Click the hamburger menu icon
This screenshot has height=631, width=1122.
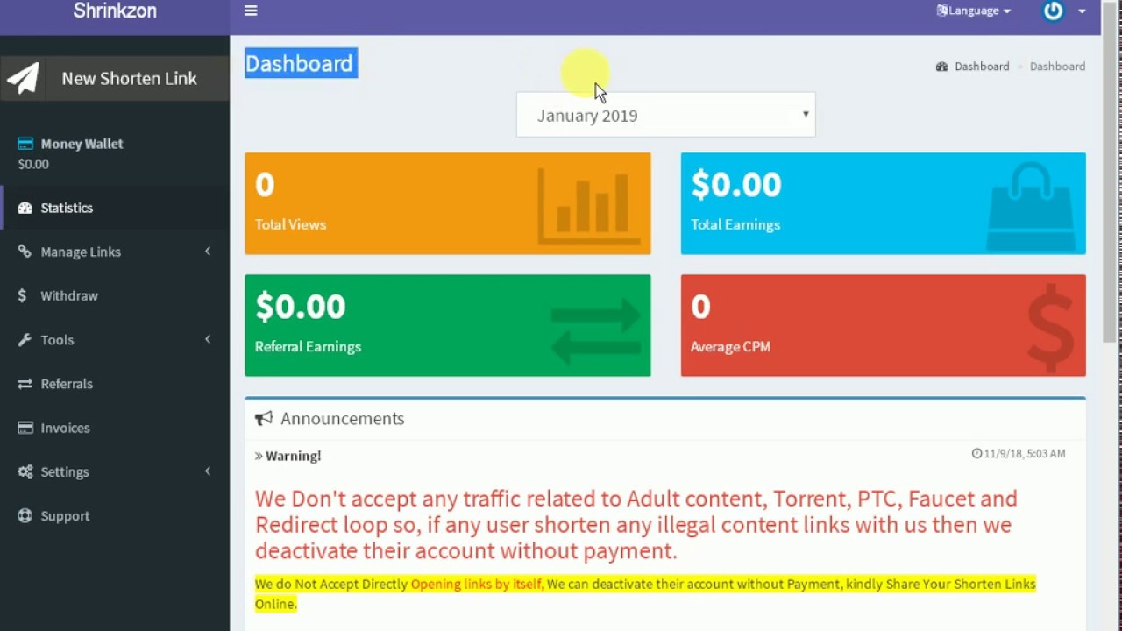(251, 11)
